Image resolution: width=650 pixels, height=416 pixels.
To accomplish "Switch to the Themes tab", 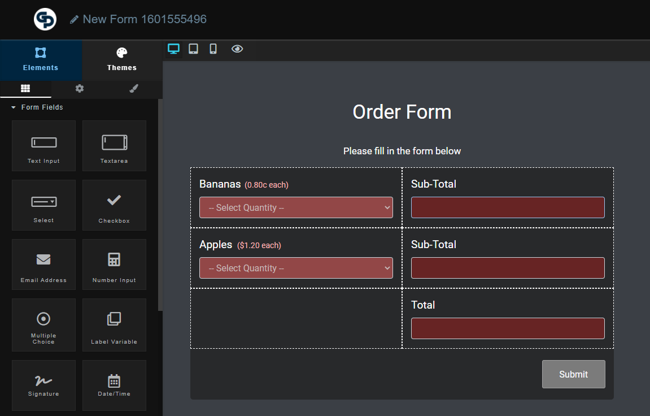I will [x=122, y=60].
